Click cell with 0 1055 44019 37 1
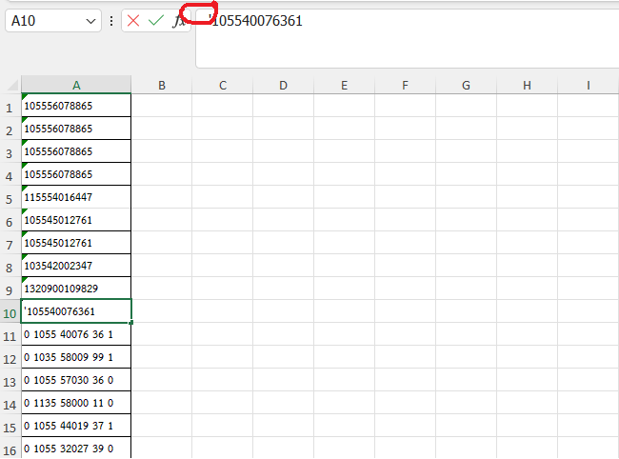The image size is (619, 459). [x=76, y=426]
